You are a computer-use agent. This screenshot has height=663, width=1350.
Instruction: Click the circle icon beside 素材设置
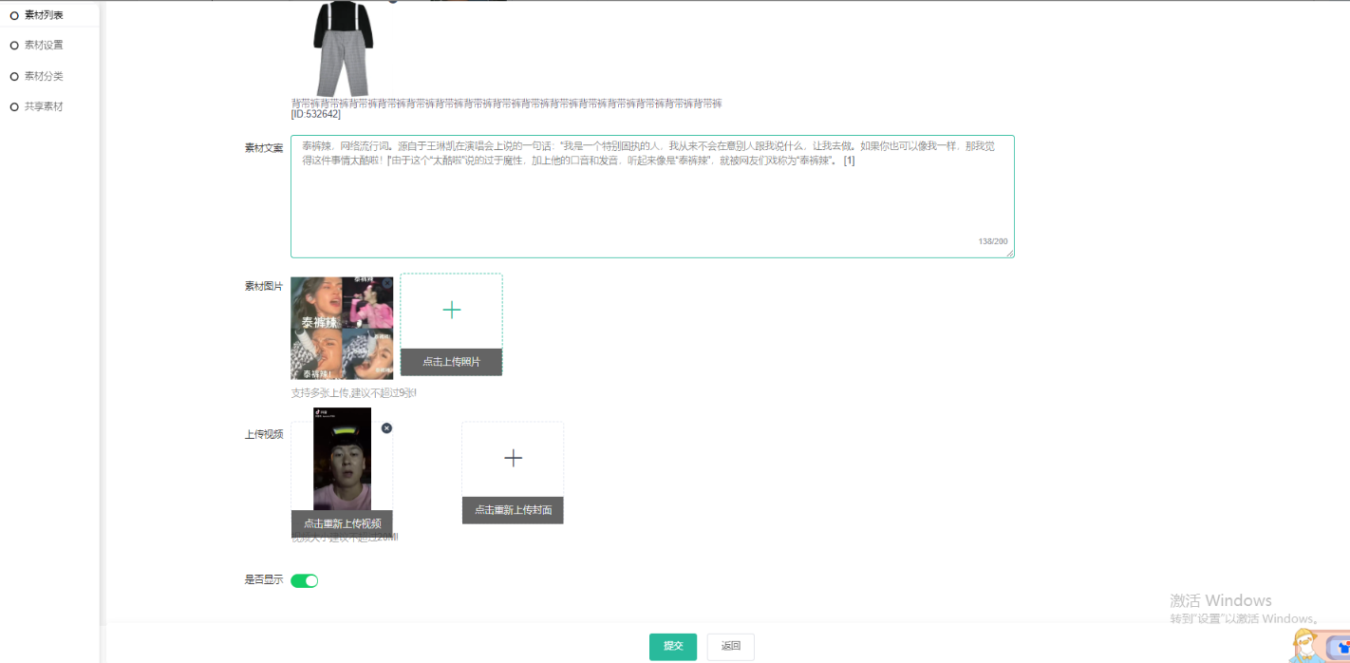pos(14,46)
